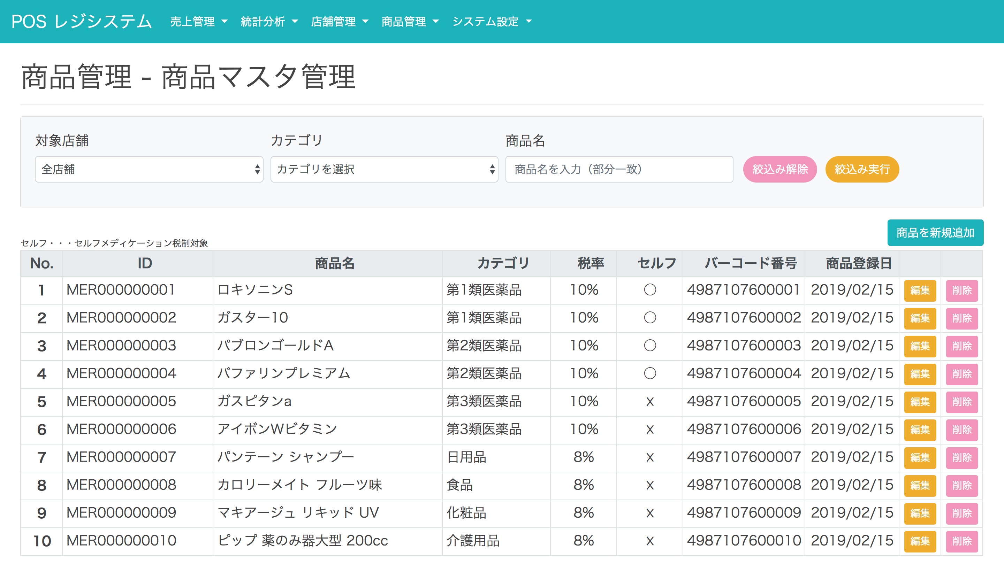Screen dimensions: 1004x572
Task: Expand the 店舗管理 menu
Action: click(339, 22)
